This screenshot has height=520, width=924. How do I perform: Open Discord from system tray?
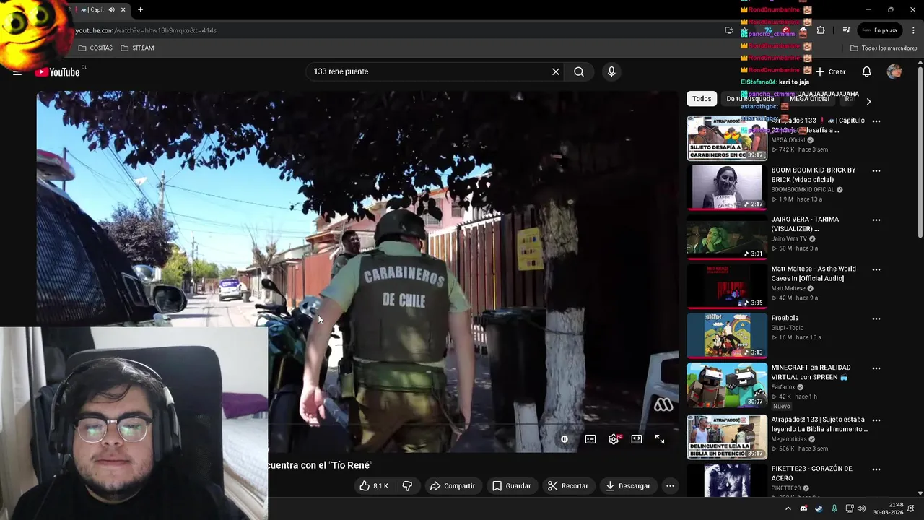pos(803,508)
